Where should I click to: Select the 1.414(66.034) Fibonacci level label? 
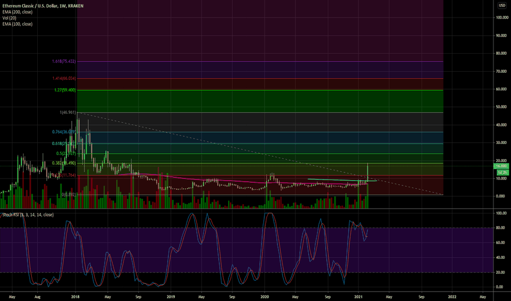(64, 78)
